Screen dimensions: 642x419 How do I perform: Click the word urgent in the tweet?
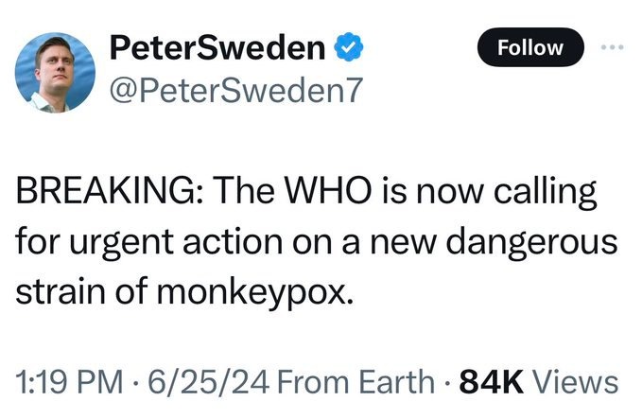click(x=122, y=243)
